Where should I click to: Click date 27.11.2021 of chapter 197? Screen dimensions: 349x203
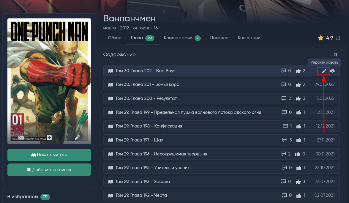tap(326, 140)
